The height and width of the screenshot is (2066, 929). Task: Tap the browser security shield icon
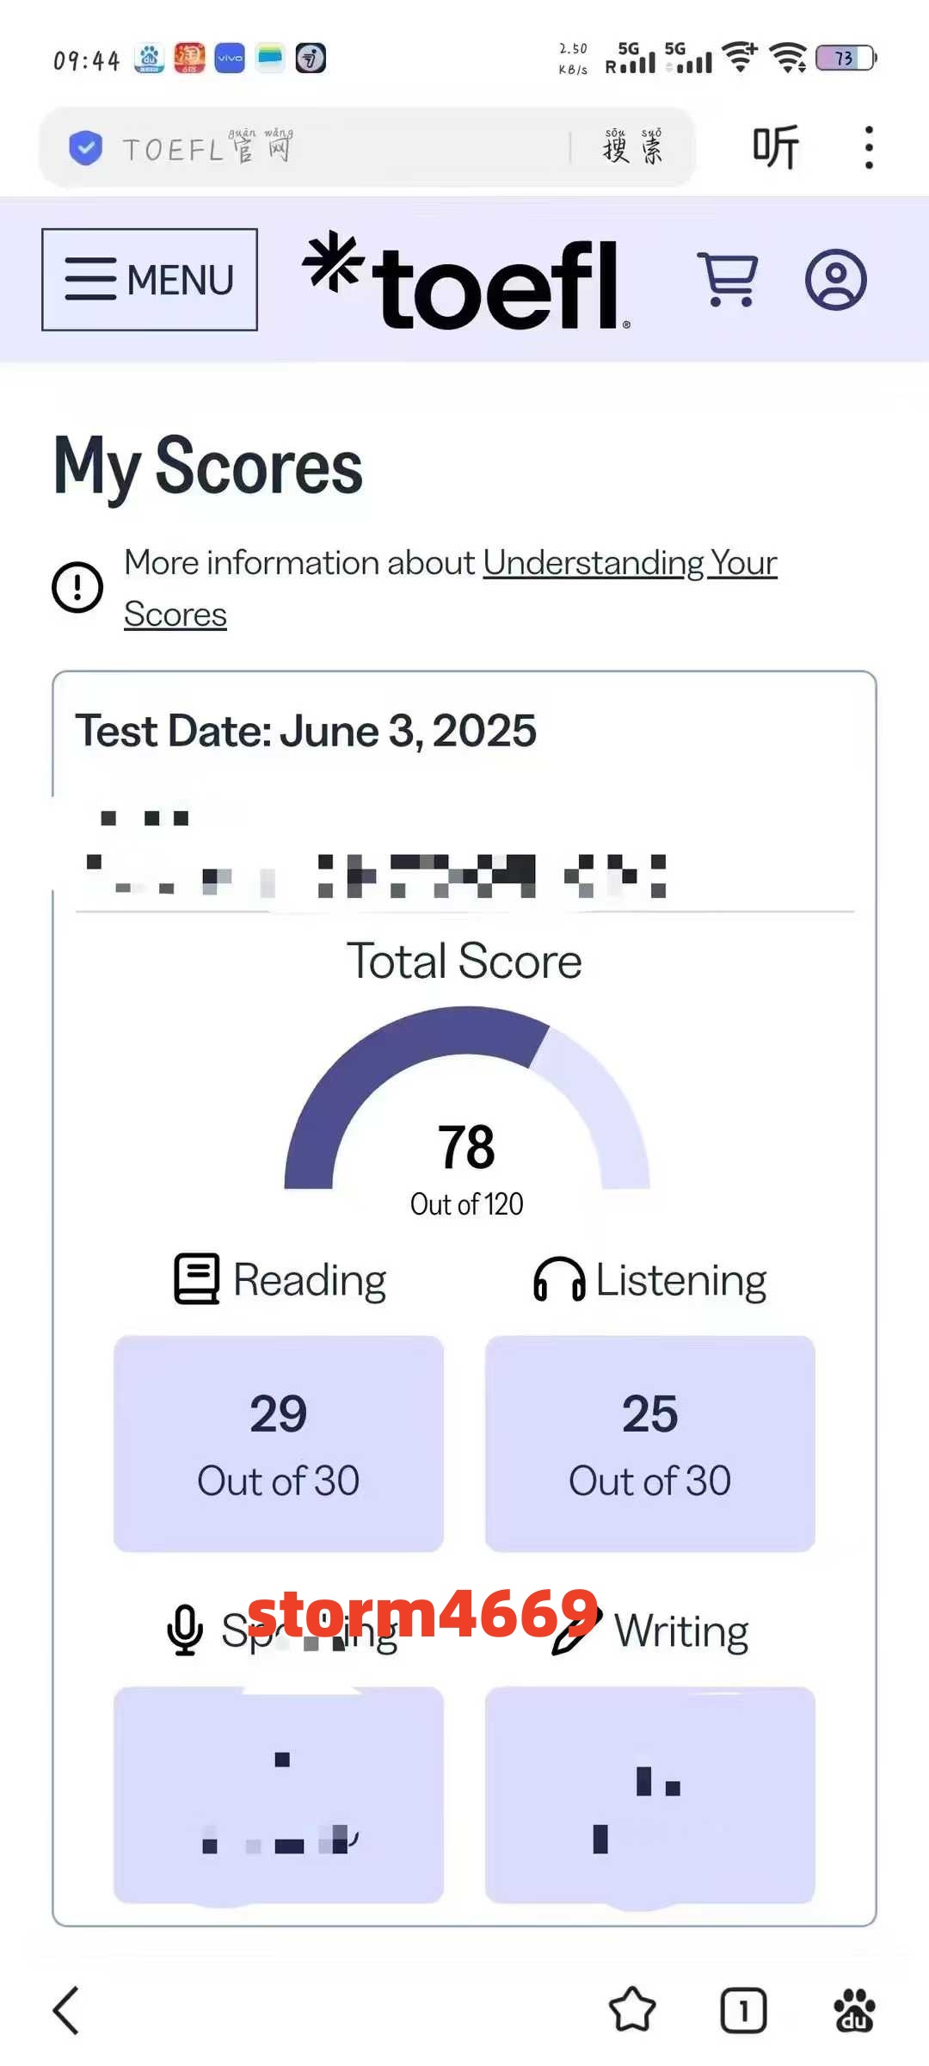[x=85, y=148]
